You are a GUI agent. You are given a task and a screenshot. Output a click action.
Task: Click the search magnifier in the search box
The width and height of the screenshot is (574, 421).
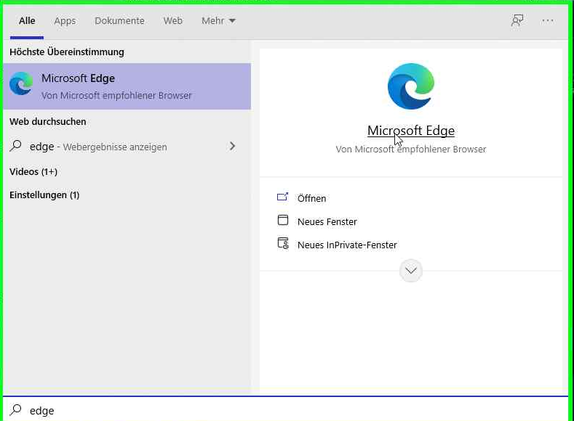pyautogui.click(x=16, y=409)
